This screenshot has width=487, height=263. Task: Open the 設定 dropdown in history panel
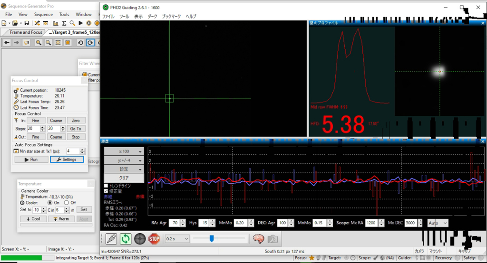[124, 169]
